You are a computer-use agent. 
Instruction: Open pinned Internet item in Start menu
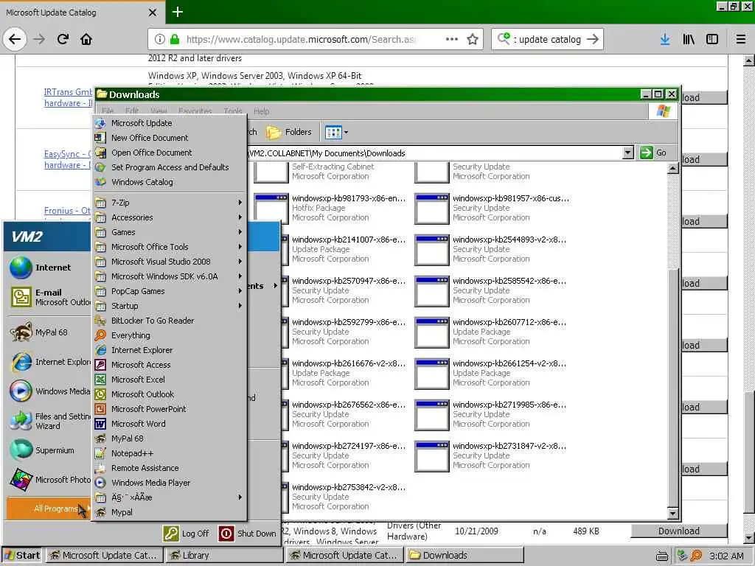(48, 268)
